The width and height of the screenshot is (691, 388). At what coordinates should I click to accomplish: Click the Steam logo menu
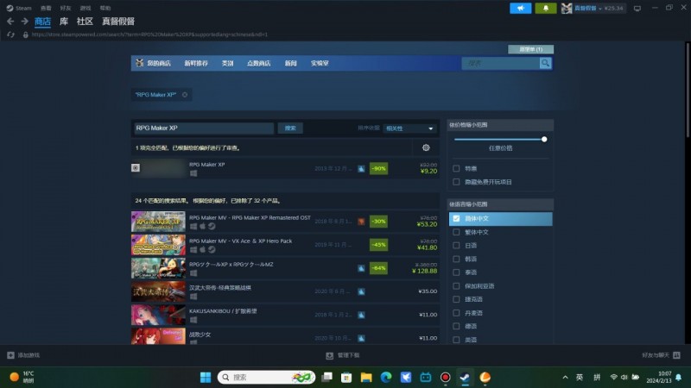click(x=10, y=8)
